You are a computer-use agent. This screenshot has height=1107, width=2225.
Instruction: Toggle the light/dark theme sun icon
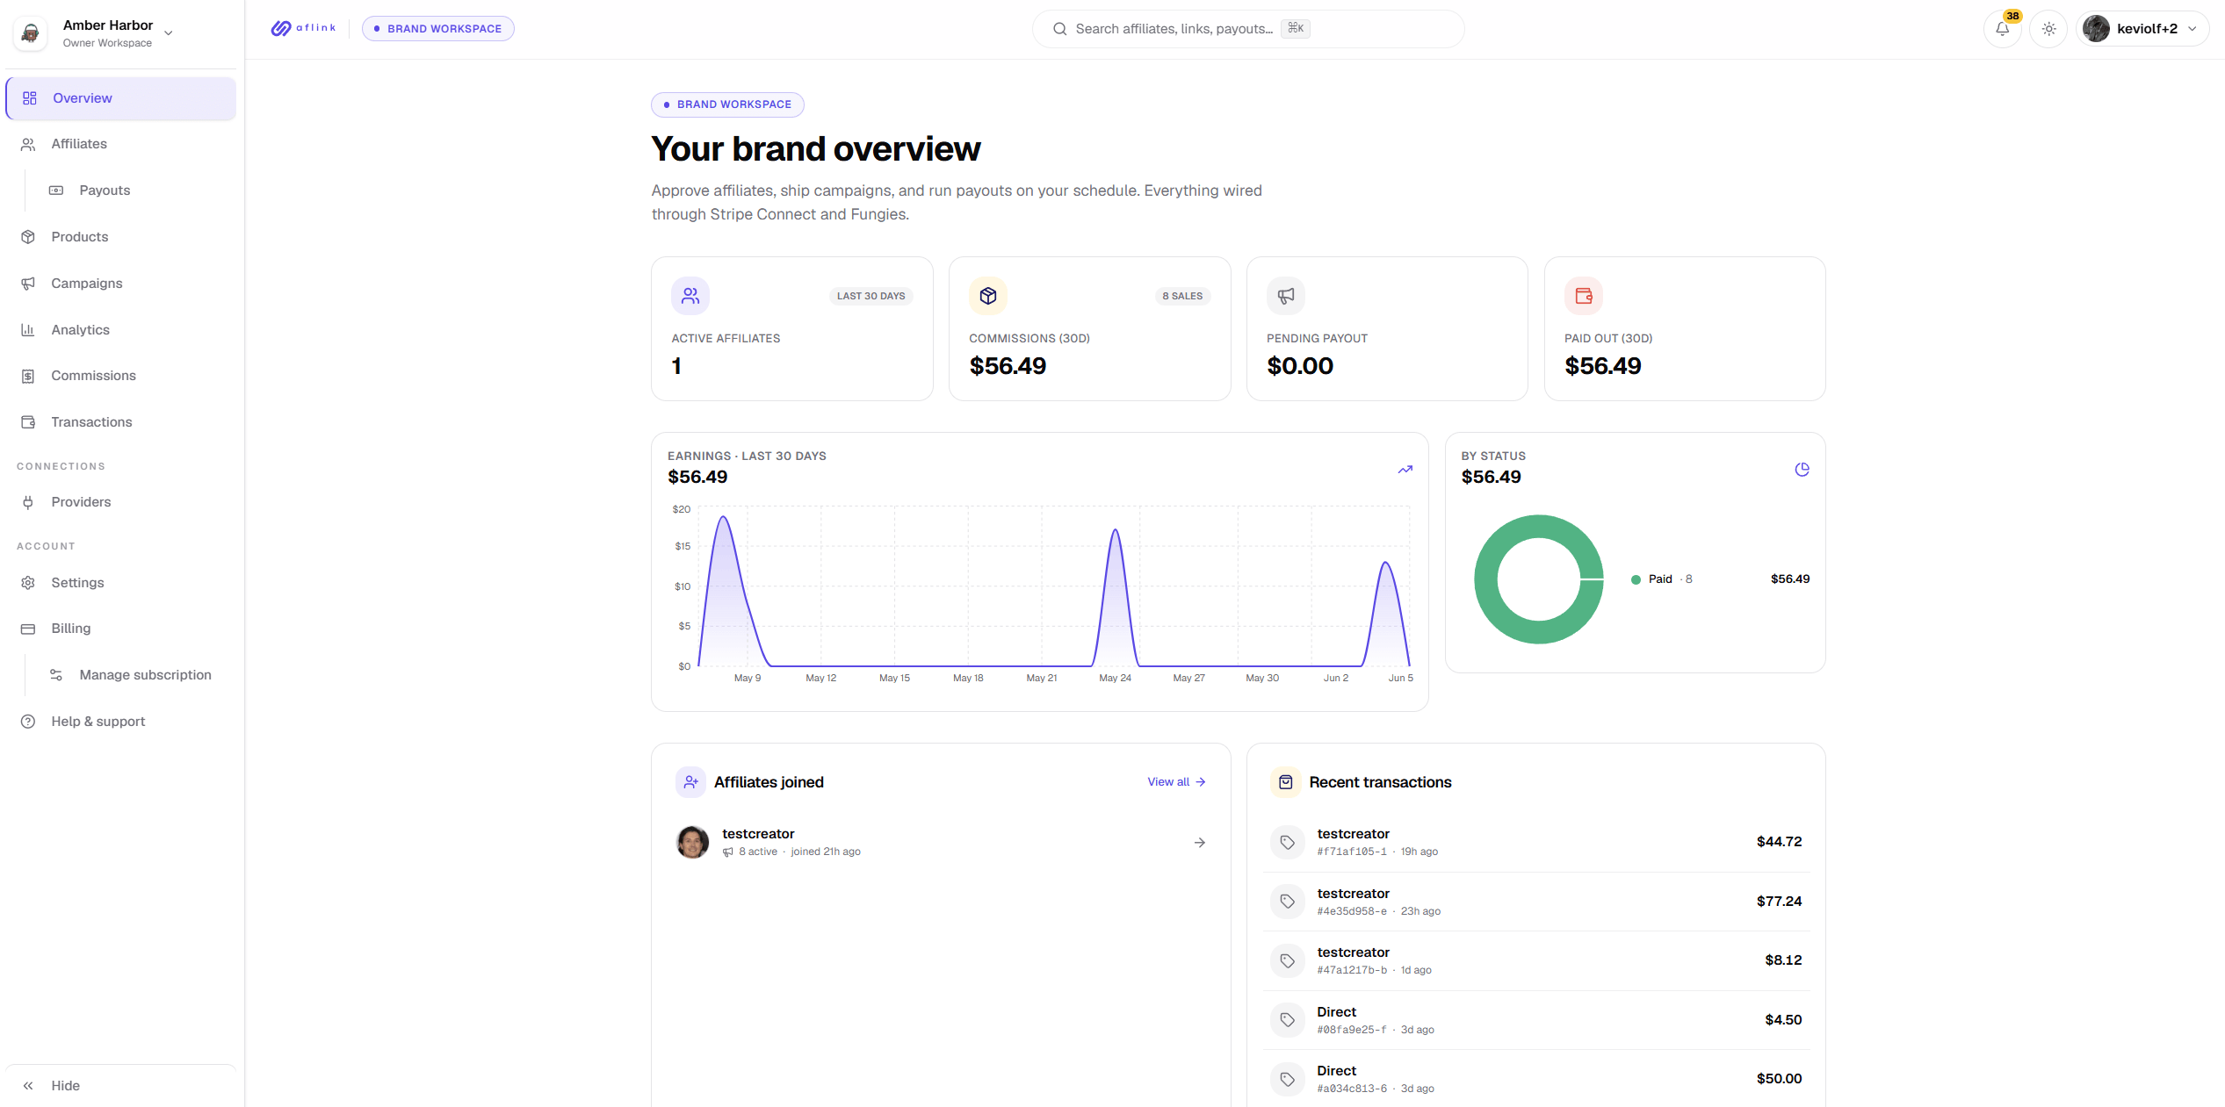click(2049, 29)
